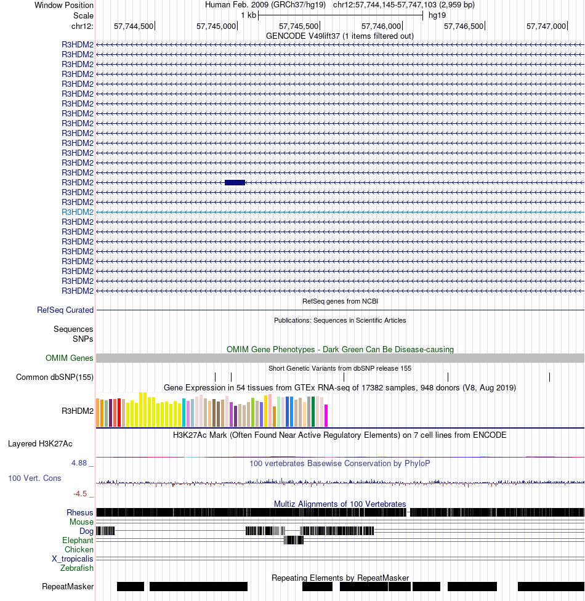Image resolution: width=585 pixels, height=601 pixels.
Task: Open 100 vertebrates Conservation by PhyloP title
Action: [x=340, y=464]
